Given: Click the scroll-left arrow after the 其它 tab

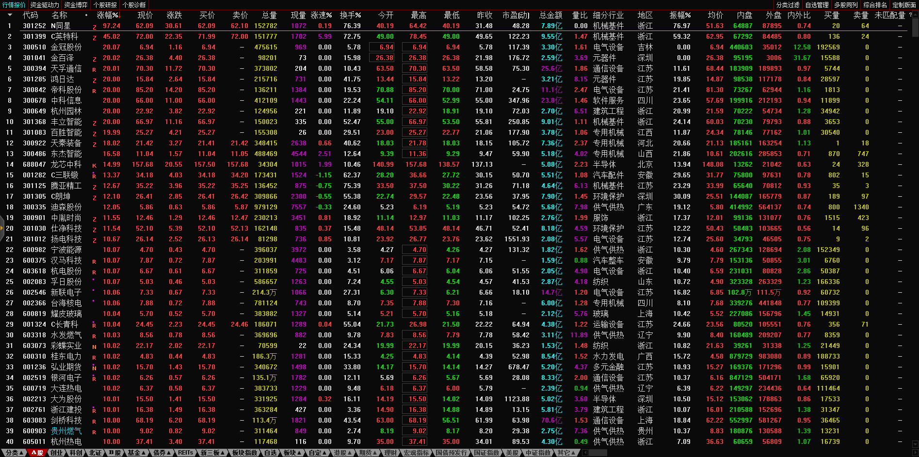Looking at the screenshot, I should [585, 453].
